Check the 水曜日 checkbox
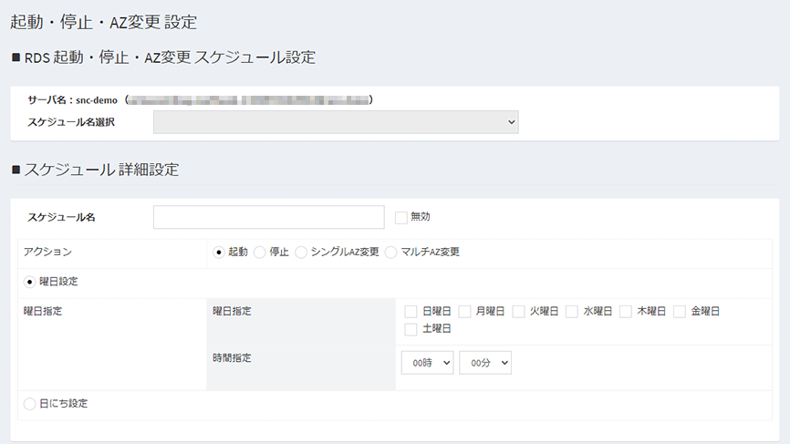The height and width of the screenshot is (444, 790). 572,312
